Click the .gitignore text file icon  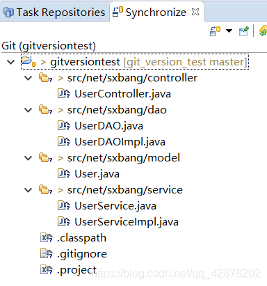(47, 254)
